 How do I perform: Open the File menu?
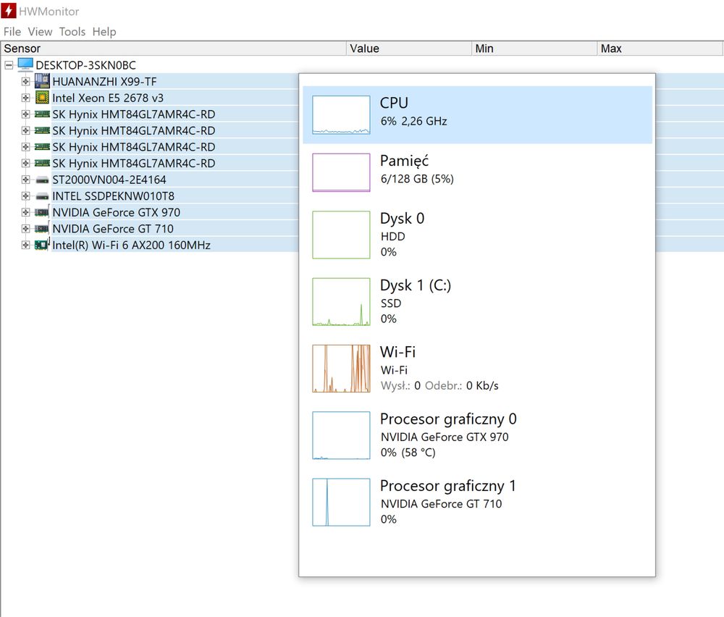12,31
